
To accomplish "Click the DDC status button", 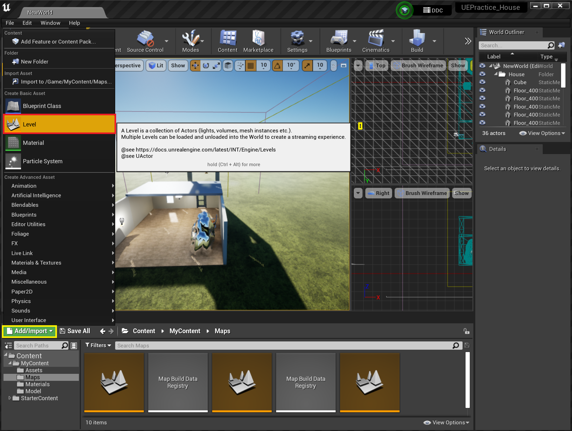I will (x=433, y=10).
